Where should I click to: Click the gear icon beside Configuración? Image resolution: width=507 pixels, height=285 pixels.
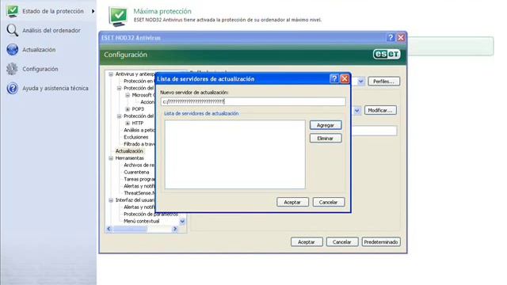point(13,69)
